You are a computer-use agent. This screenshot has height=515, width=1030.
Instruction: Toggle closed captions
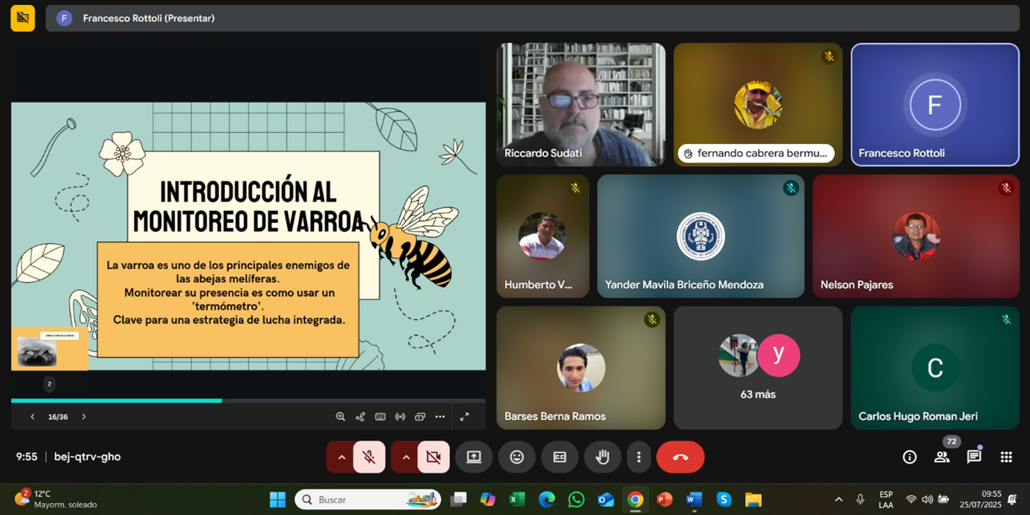point(559,457)
